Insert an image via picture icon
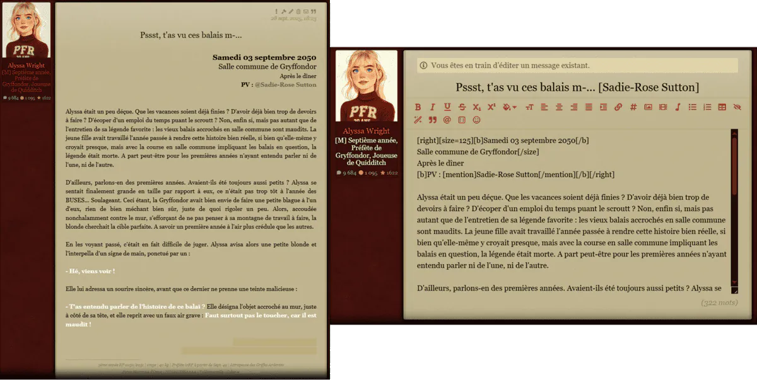Image resolution: width=757 pixels, height=380 pixels. click(648, 107)
